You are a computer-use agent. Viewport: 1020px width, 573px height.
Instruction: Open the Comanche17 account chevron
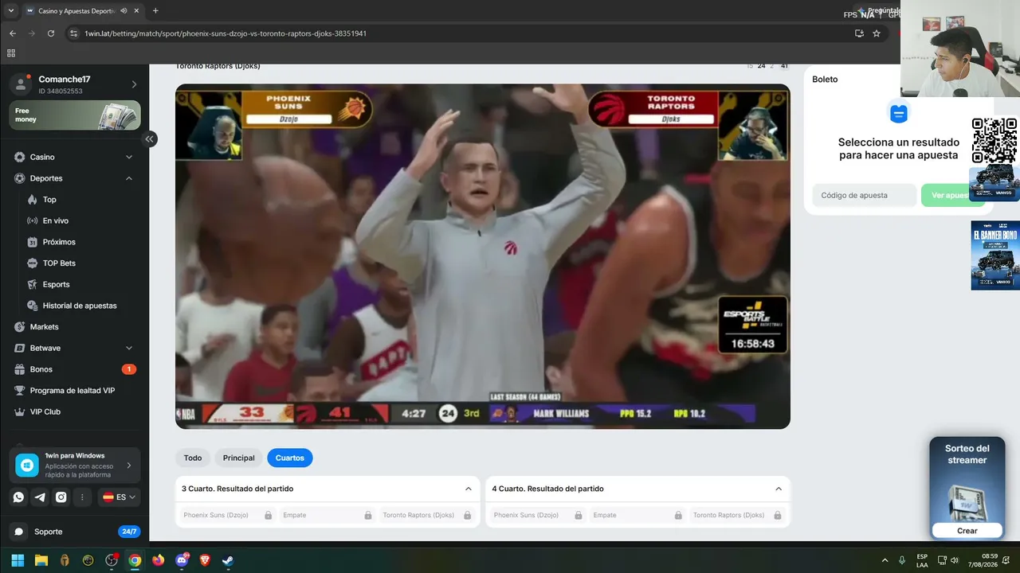tap(134, 84)
